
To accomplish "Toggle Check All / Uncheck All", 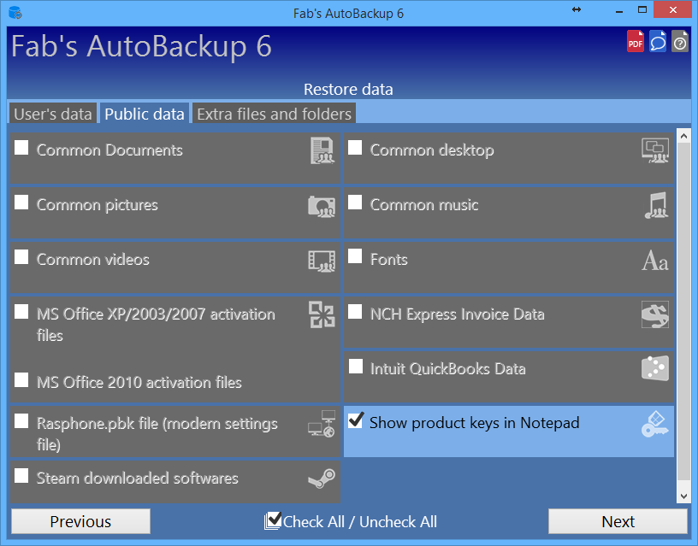I will pyautogui.click(x=351, y=521).
